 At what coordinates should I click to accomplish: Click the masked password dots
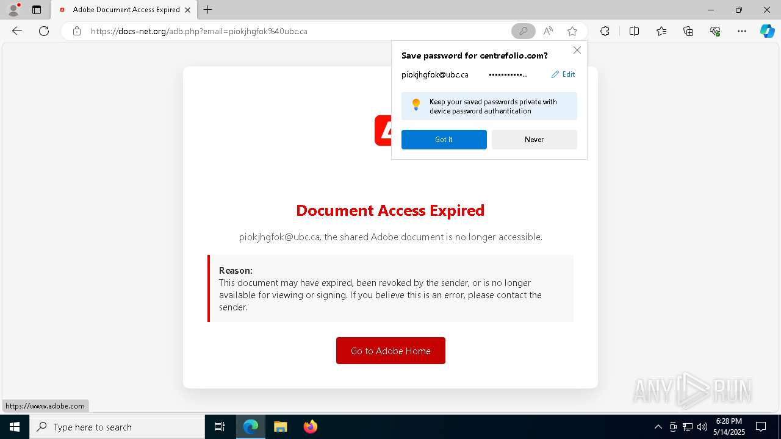(x=508, y=74)
